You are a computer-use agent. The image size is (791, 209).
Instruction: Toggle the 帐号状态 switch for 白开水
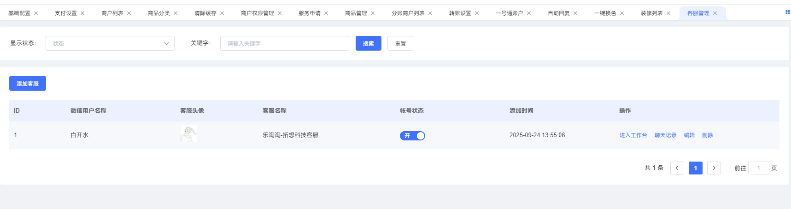click(412, 136)
